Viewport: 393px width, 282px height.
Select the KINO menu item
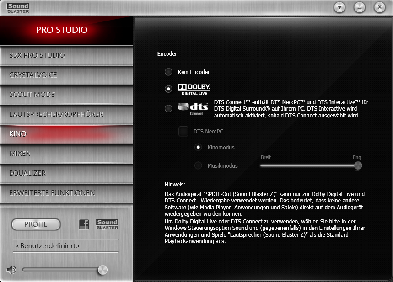tap(66, 134)
